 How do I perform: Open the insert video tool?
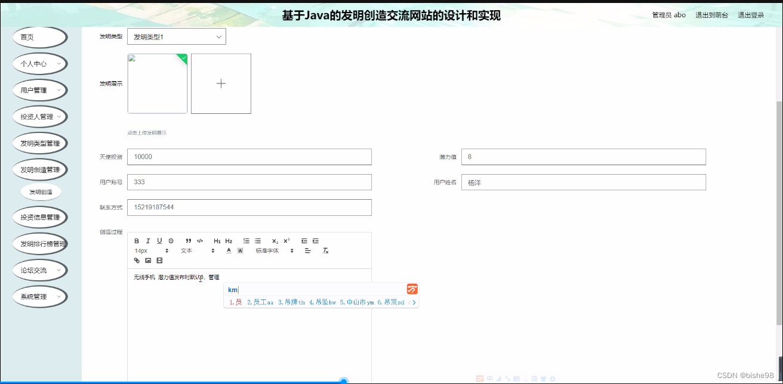159,261
